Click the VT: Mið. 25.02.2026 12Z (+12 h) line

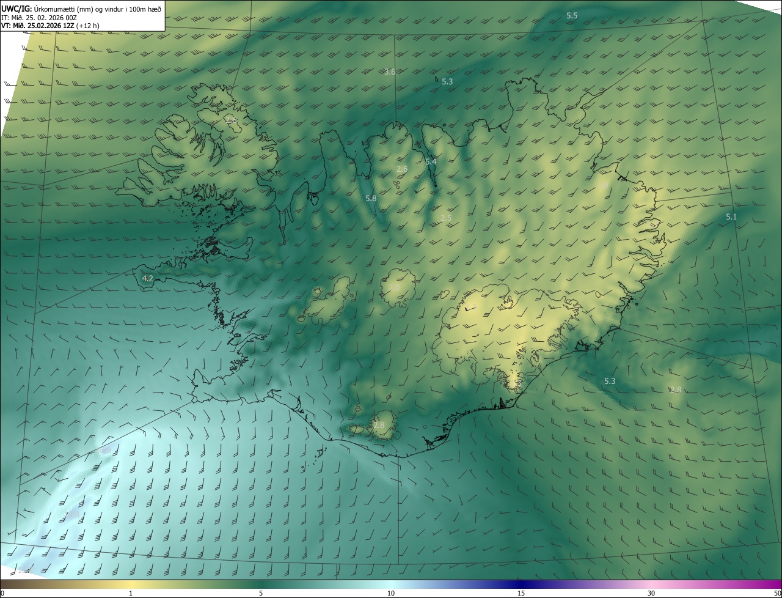coord(51,26)
